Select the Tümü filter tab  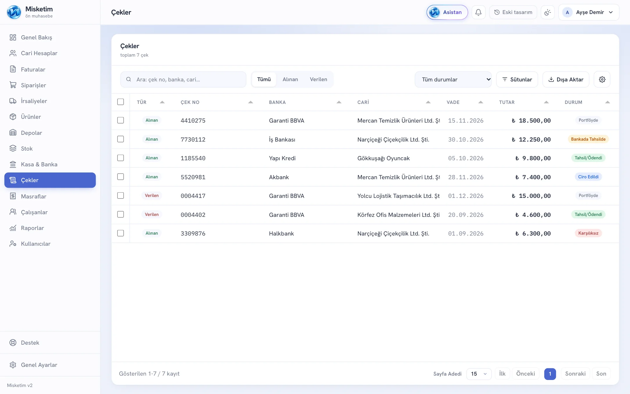[x=264, y=79]
